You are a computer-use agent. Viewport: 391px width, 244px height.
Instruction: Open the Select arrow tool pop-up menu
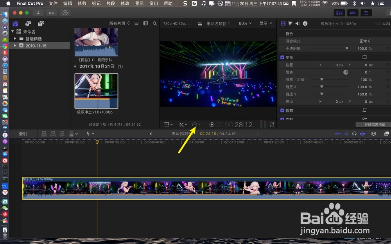pos(90,134)
